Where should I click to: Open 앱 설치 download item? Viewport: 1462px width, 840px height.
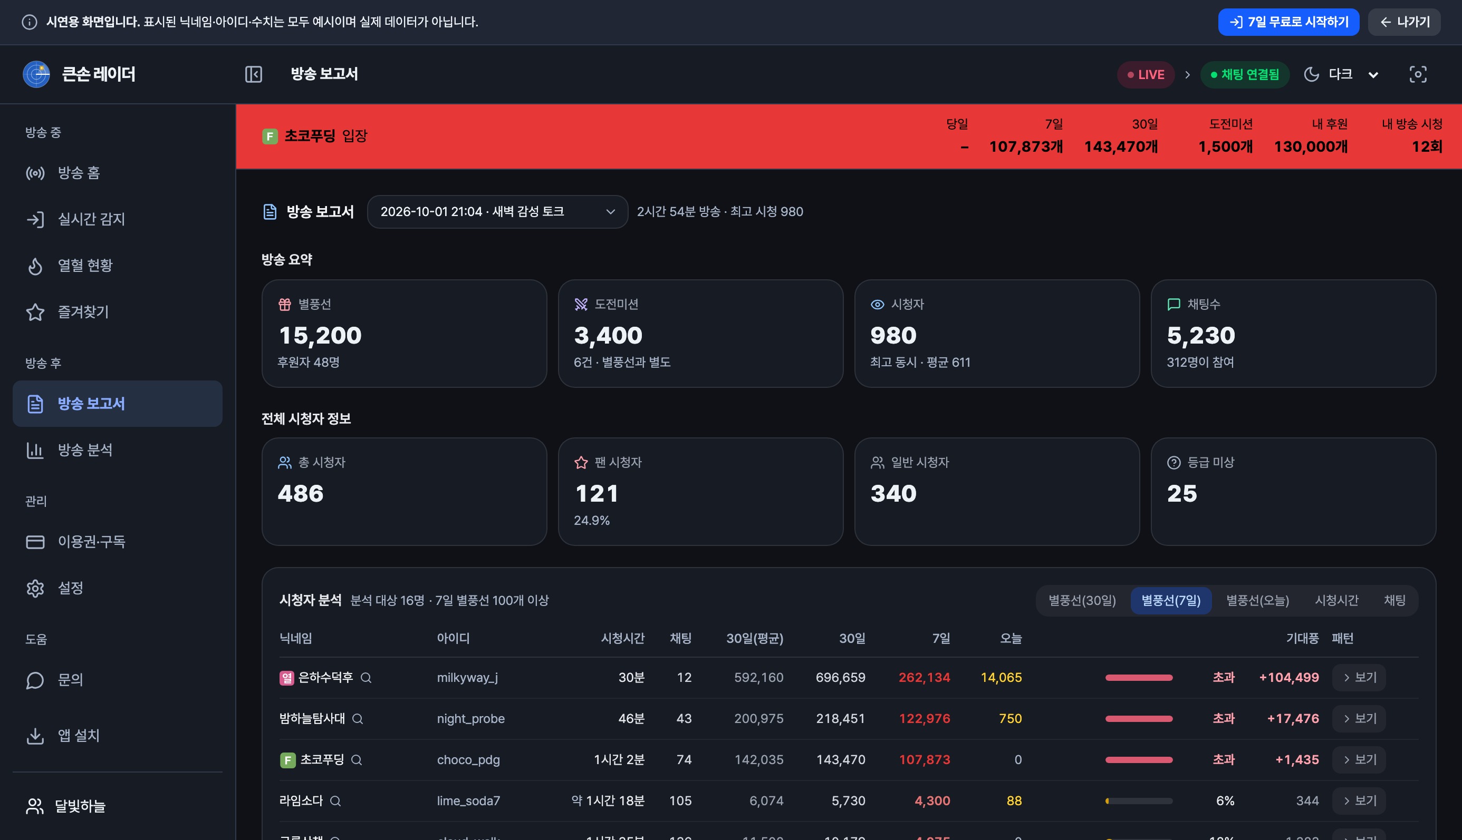117,736
